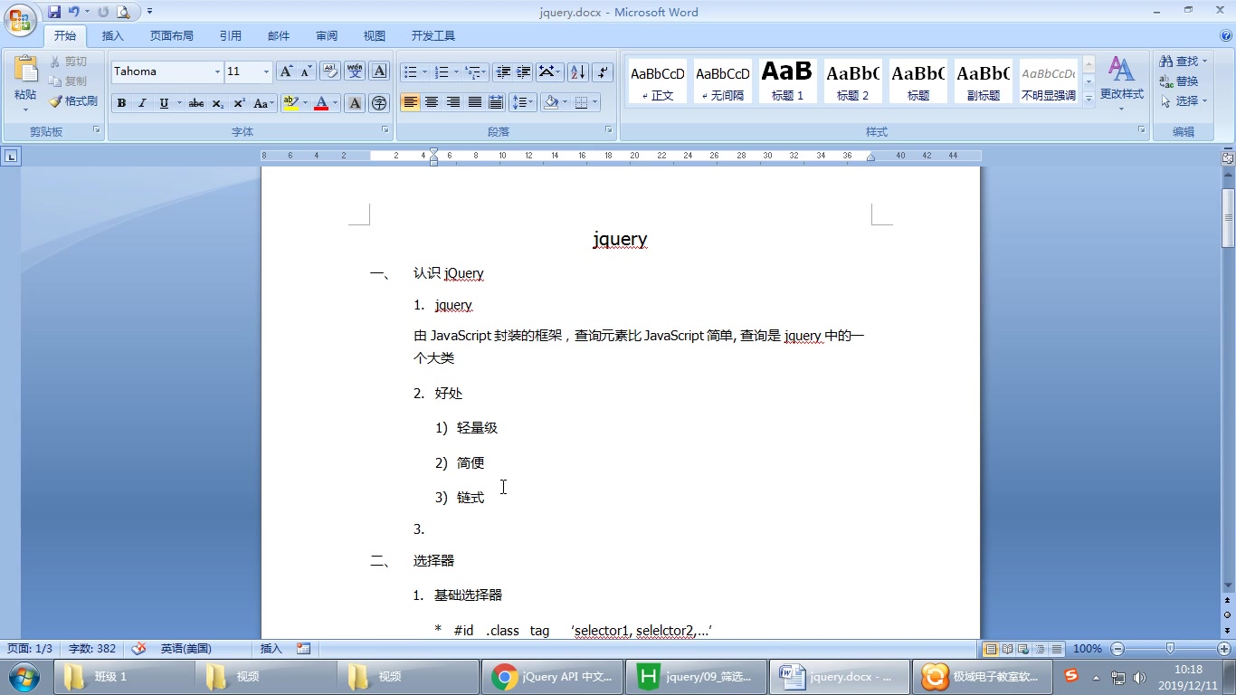Show paragraph marks icon
Screen dimensions: 1236x695
[x=604, y=72]
